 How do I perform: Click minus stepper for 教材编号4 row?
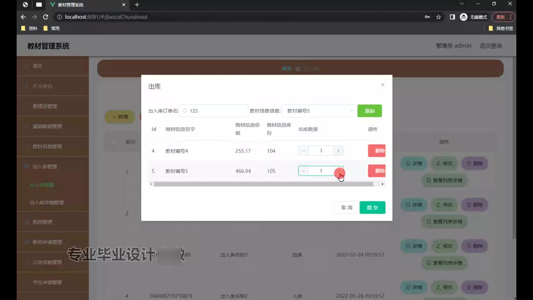pyautogui.click(x=303, y=151)
